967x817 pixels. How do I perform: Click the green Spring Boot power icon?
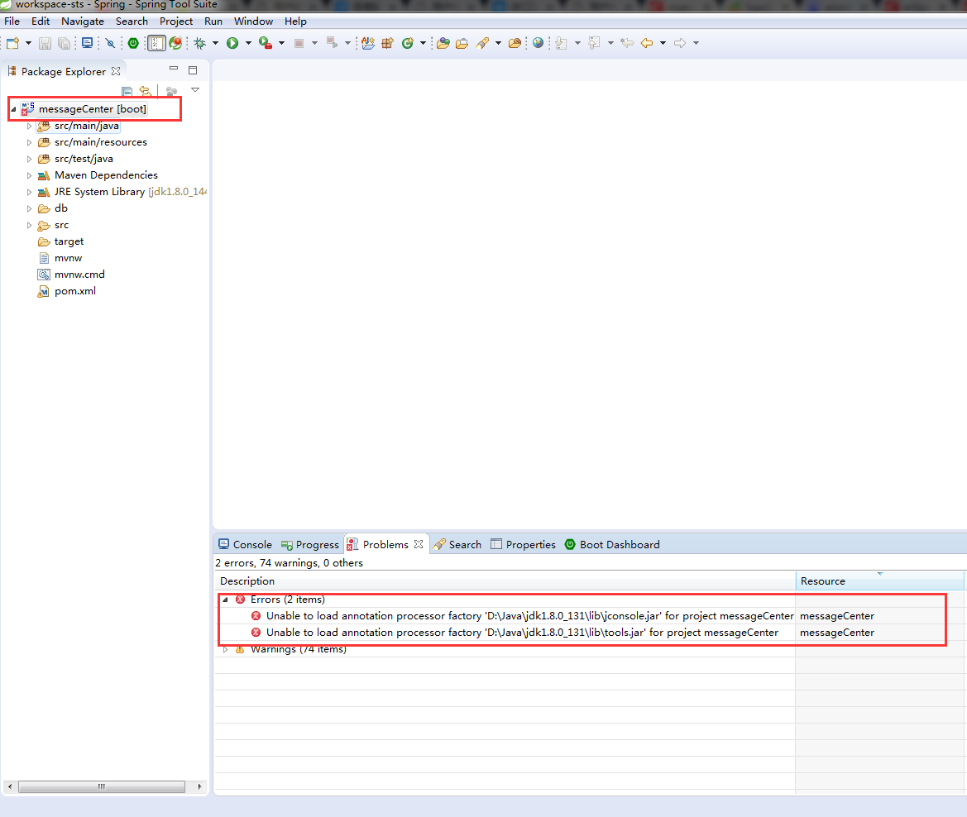click(133, 43)
